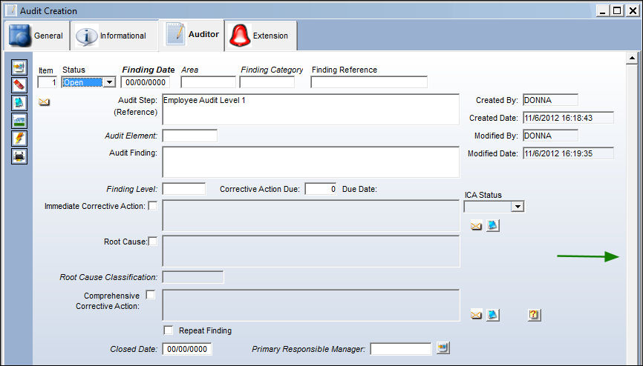Click the Audit Step text box
643x366 pixels.
(311, 110)
